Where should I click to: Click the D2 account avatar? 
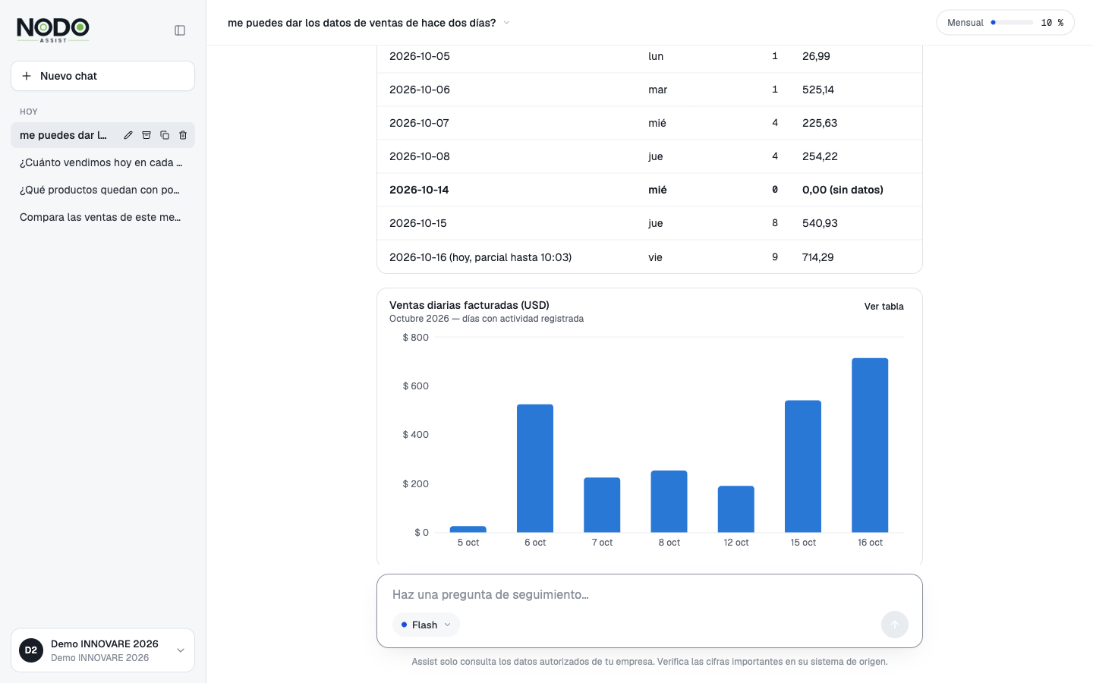tap(31, 650)
